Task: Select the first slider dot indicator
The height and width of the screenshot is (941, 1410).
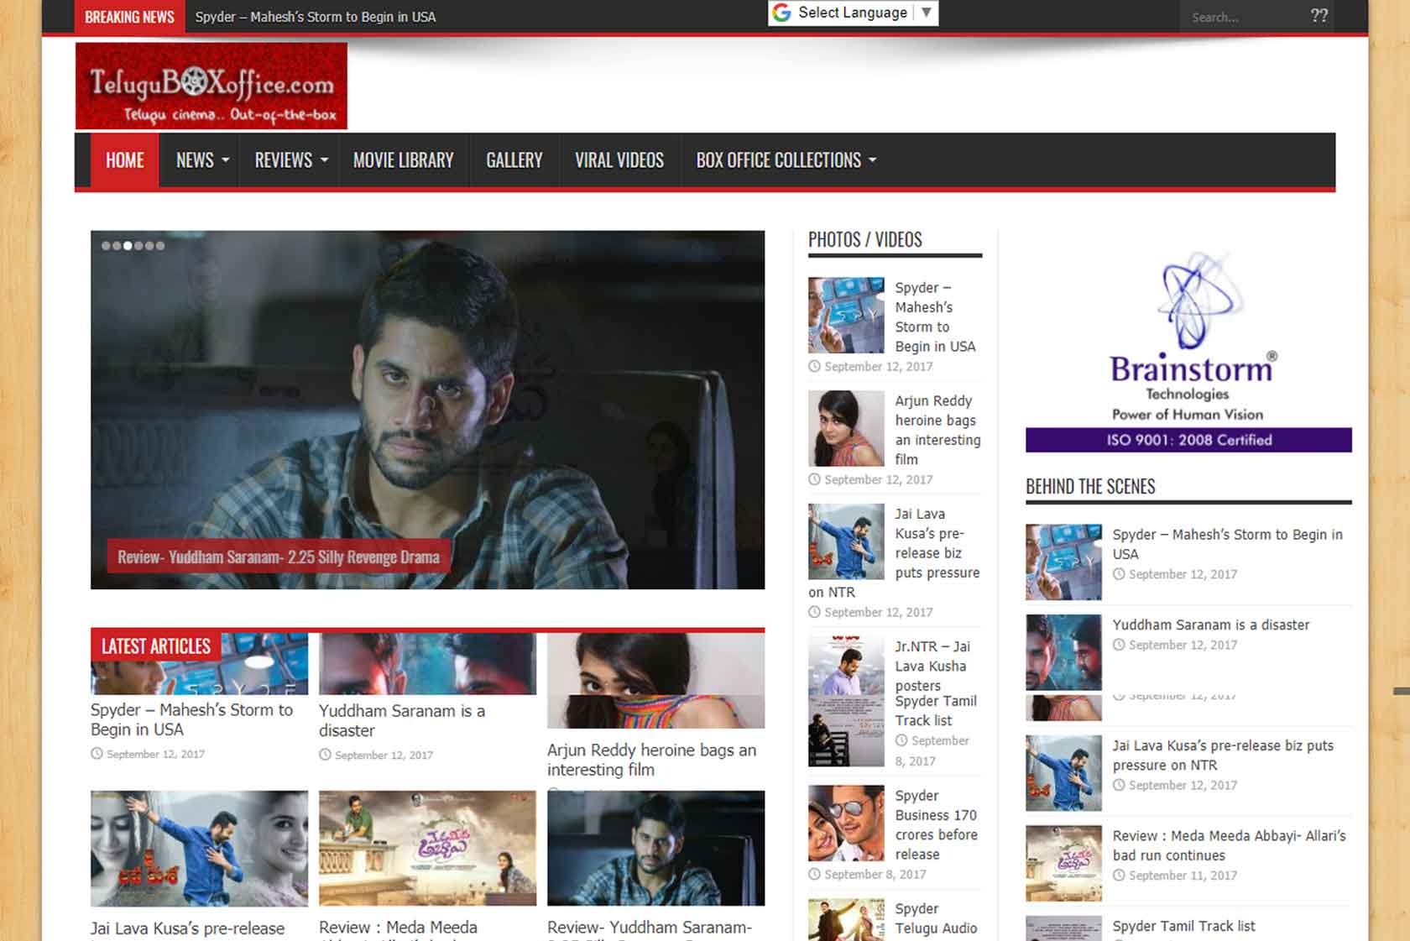Action: (106, 246)
